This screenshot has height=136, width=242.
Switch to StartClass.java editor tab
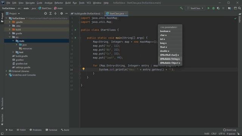pyautogui.click(x=116, y=14)
